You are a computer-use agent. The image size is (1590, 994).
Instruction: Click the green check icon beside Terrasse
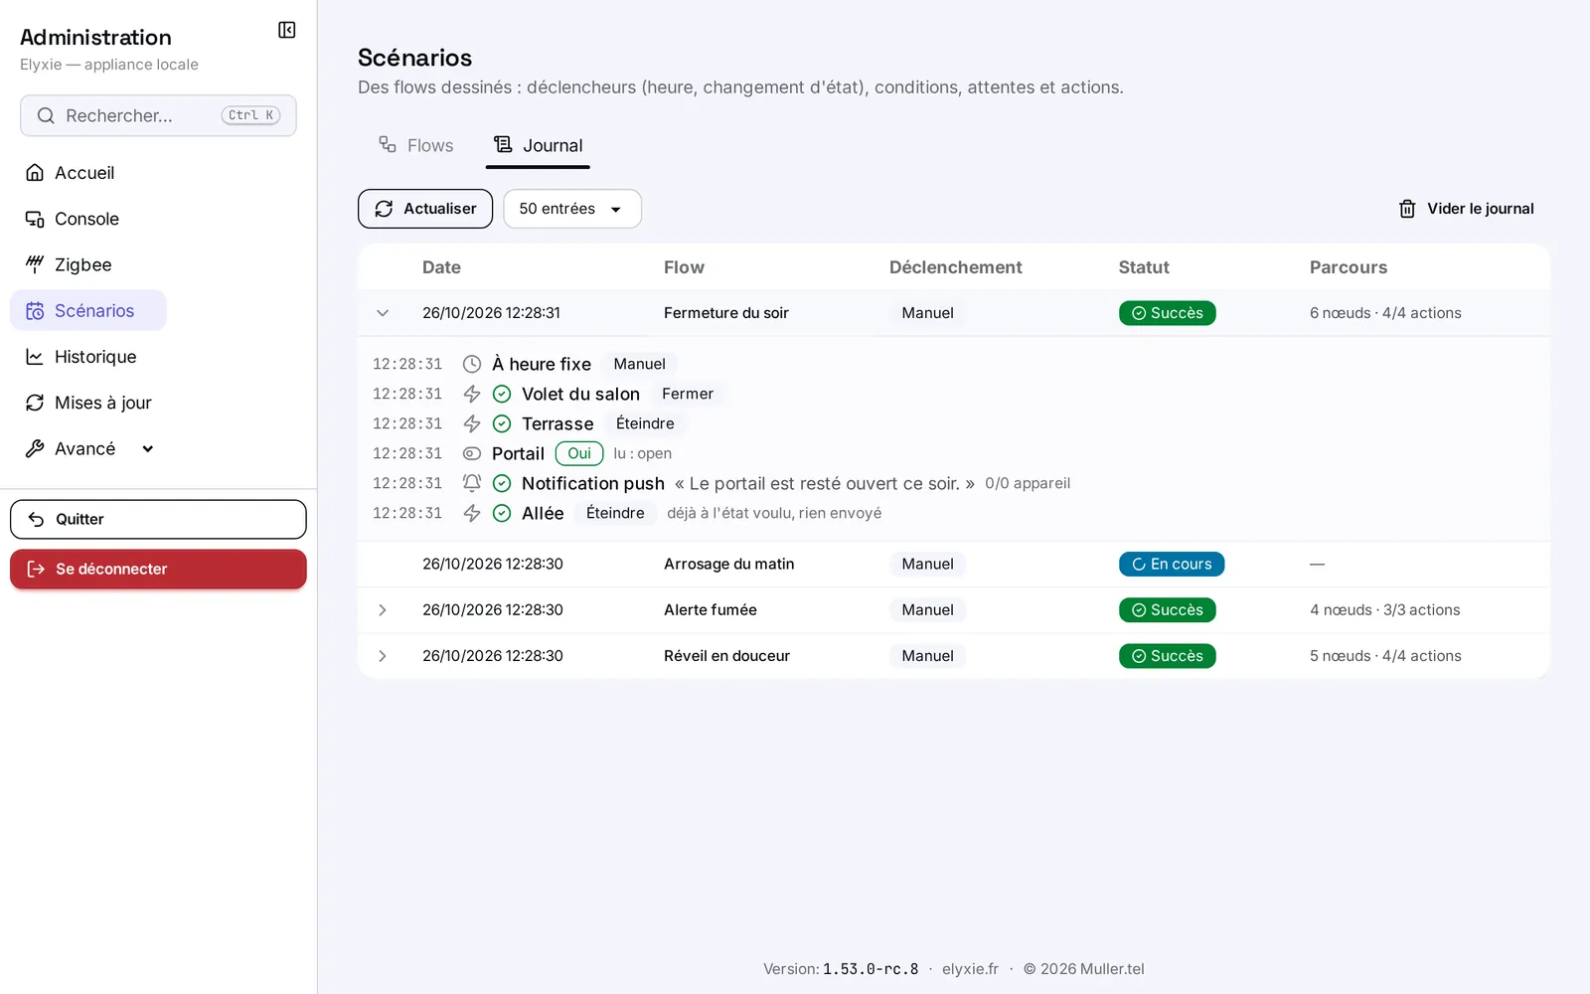click(x=502, y=423)
